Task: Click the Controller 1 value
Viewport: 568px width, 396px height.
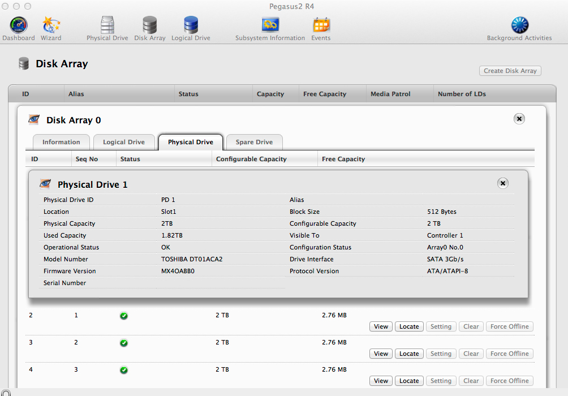Action: click(x=445, y=235)
